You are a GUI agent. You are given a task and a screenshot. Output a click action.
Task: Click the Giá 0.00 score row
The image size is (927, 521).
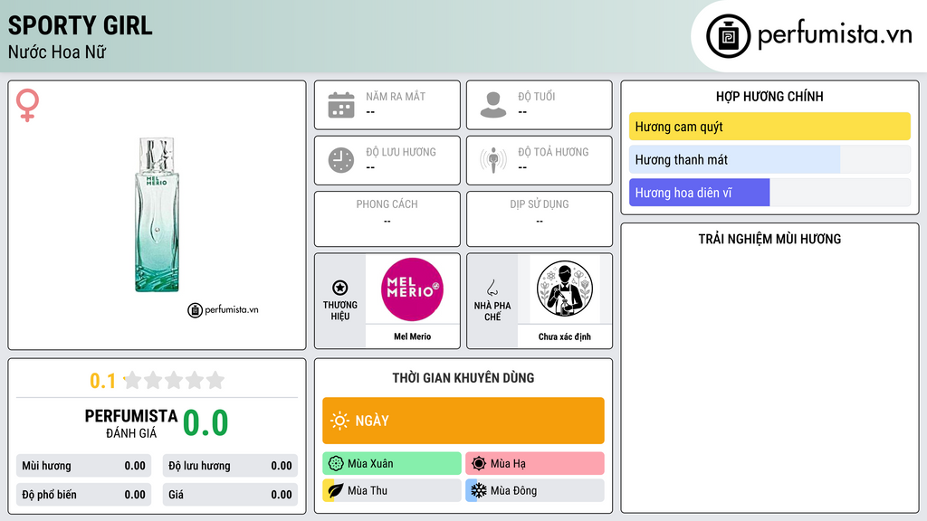tap(230, 495)
